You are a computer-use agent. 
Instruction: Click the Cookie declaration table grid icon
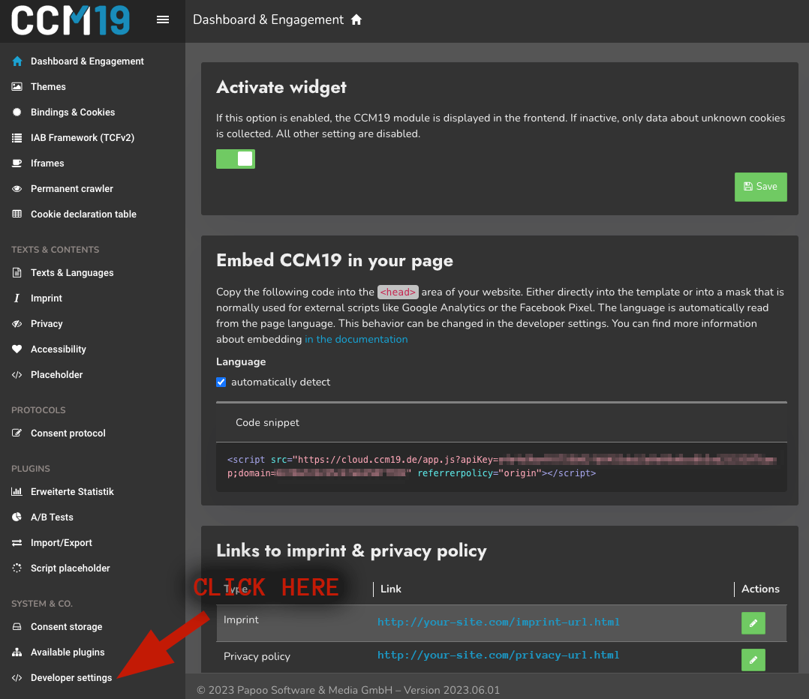(17, 214)
